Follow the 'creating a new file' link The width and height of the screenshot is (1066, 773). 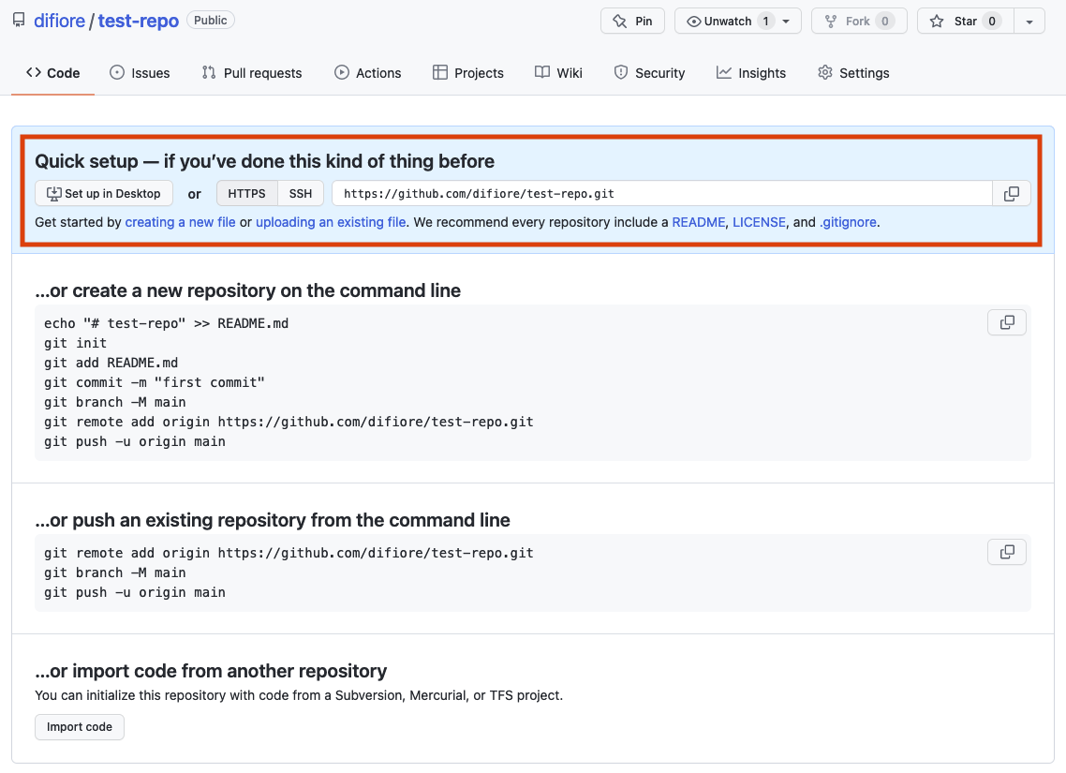(x=180, y=222)
